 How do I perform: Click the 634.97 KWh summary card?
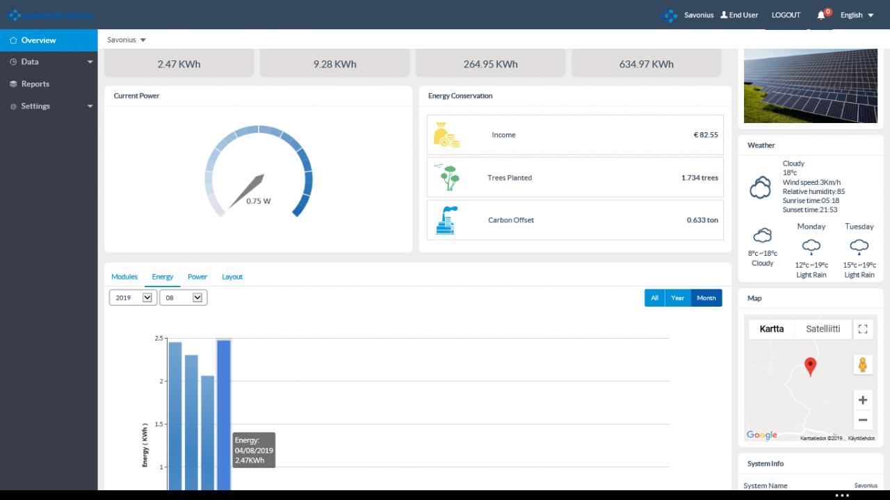[647, 63]
